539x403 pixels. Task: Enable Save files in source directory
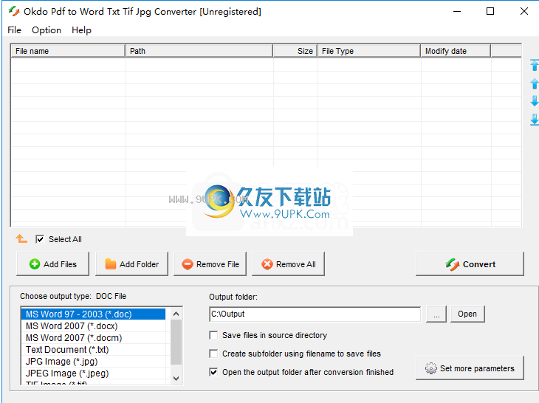[213, 335]
